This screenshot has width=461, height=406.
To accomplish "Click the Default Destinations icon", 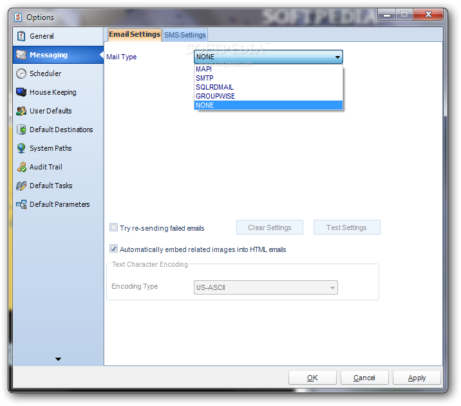I will (21, 130).
